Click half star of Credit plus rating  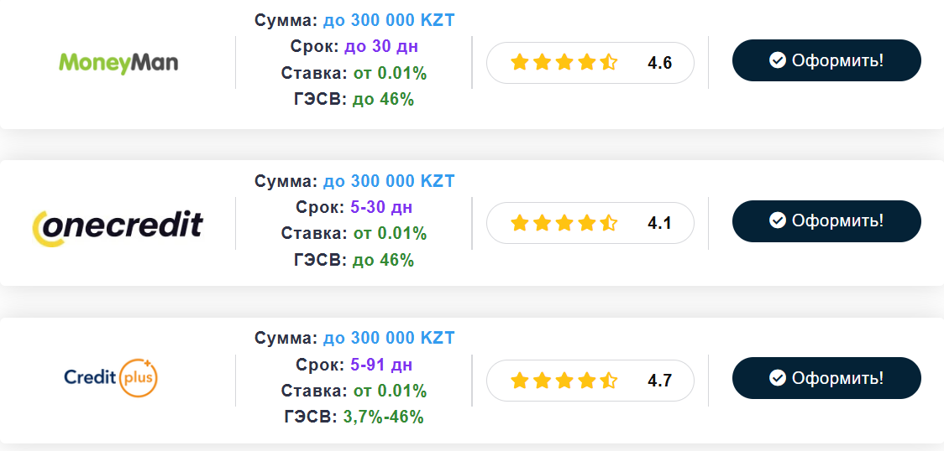tap(609, 380)
